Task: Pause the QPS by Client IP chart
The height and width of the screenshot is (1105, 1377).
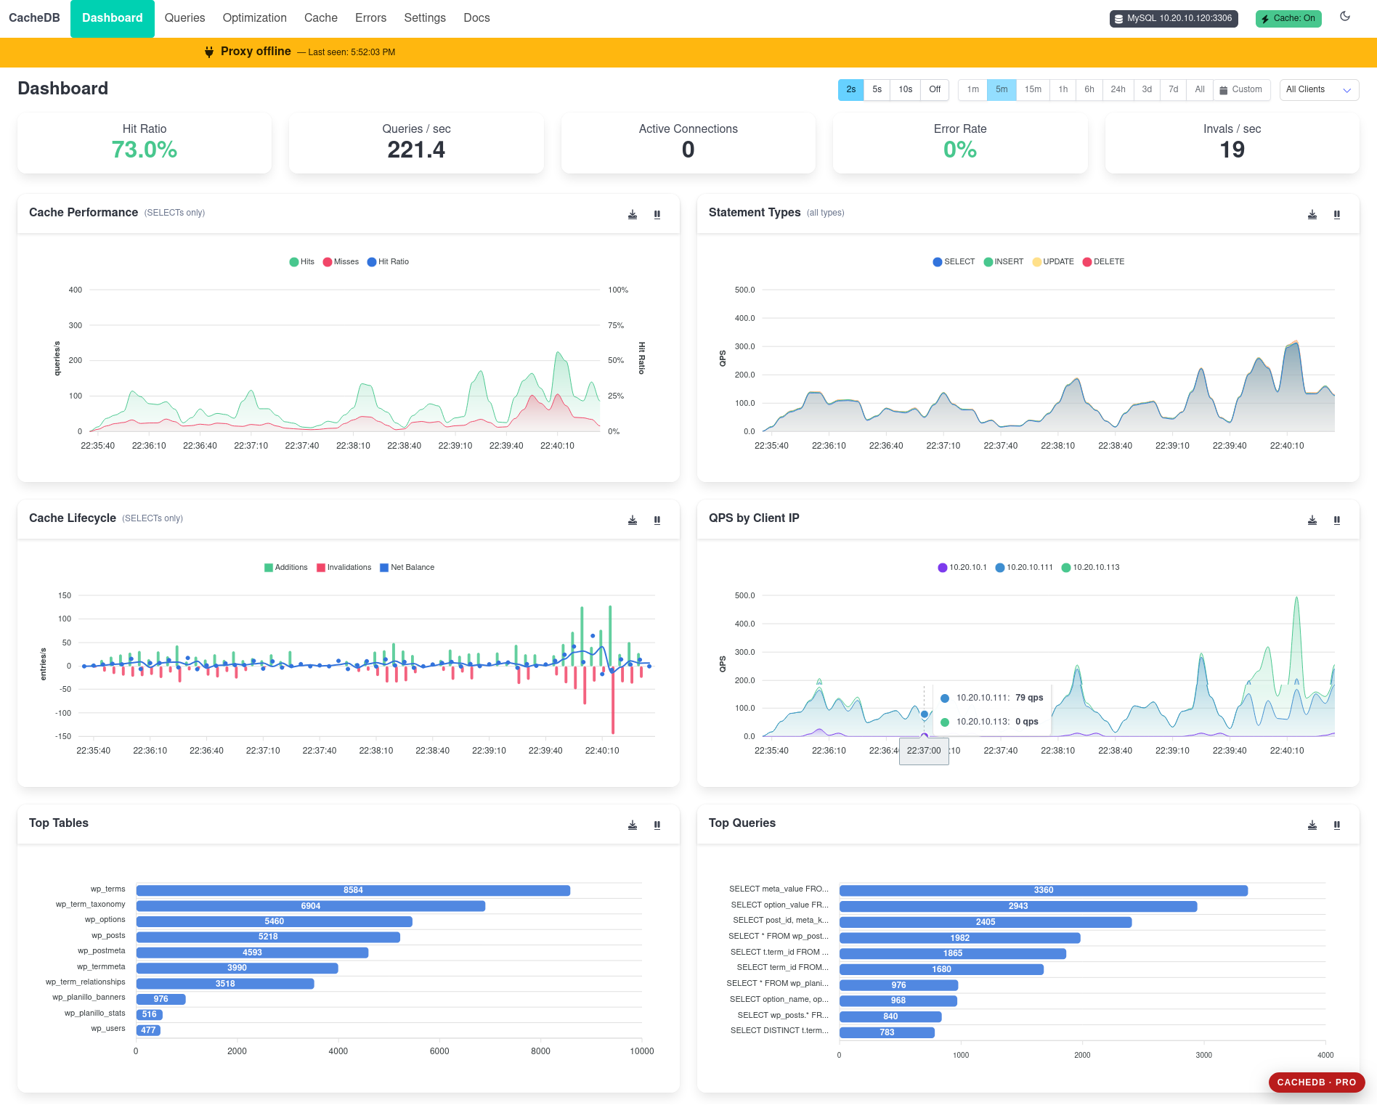Action: pyautogui.click(x=1337, y=520)
